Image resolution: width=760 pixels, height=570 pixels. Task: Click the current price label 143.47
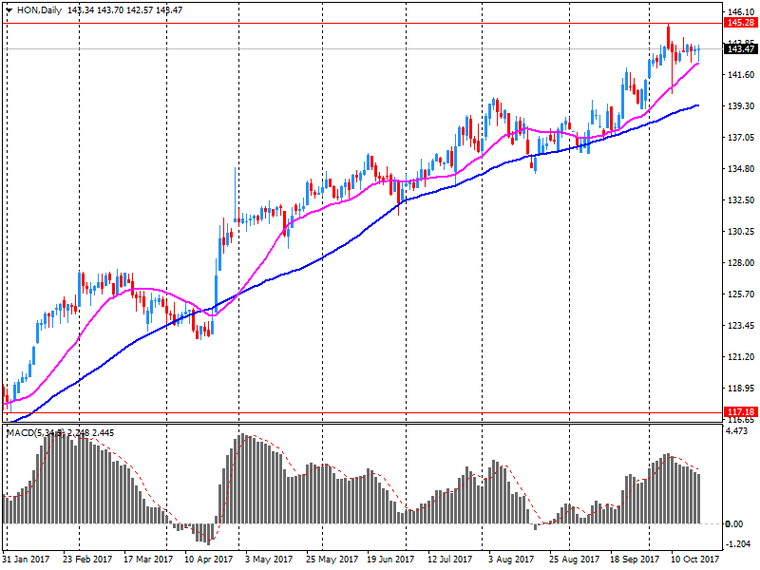741,49
